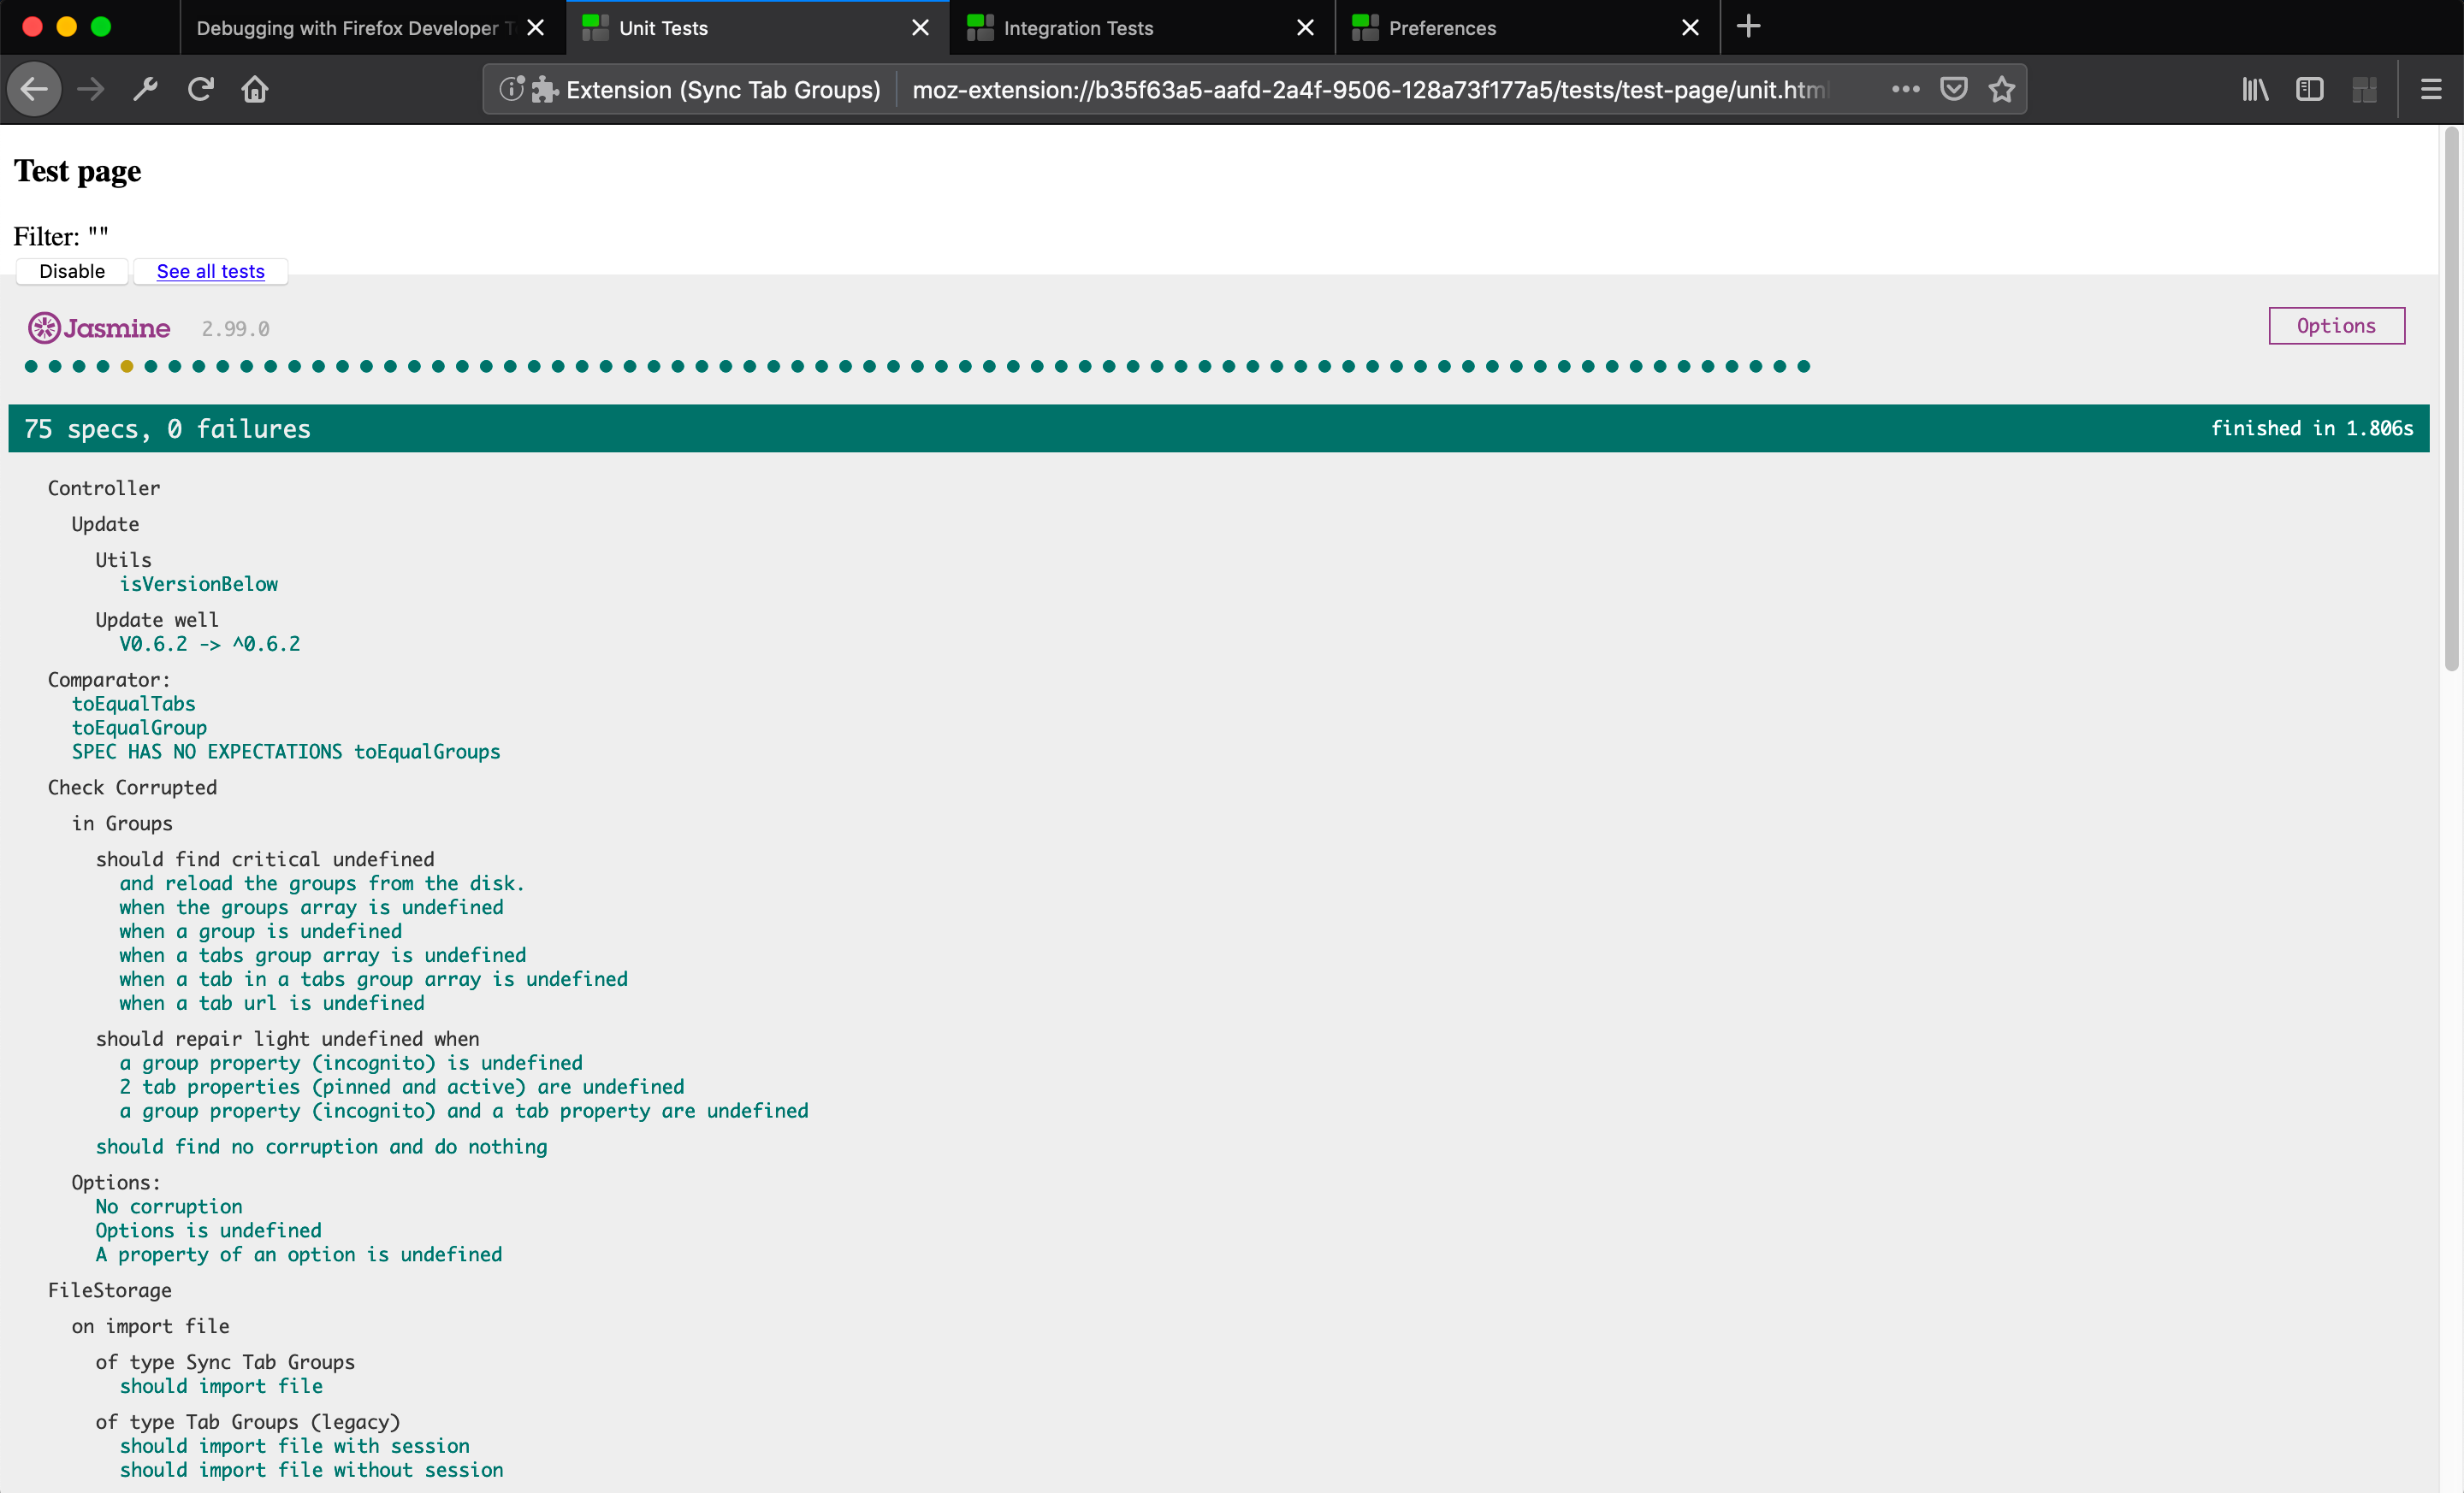Open the isVersionBelow spec
This screenshot has width=2464, height=1493.
click(199, 585)
